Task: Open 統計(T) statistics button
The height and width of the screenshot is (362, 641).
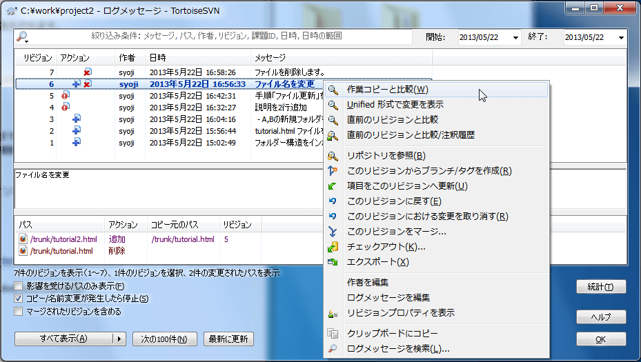Action: tap(601, 287)
